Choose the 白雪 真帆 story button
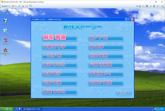Image resolution: width=165 pixels, height=111 pixels. (59, 84)
